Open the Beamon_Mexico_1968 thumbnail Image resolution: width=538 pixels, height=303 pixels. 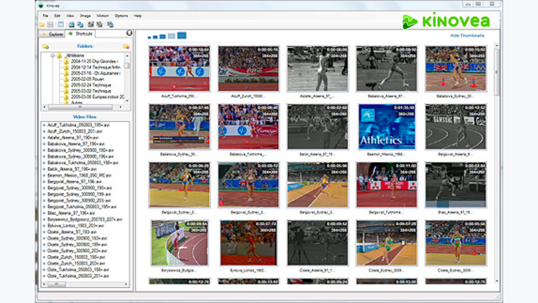pos(386,127)
